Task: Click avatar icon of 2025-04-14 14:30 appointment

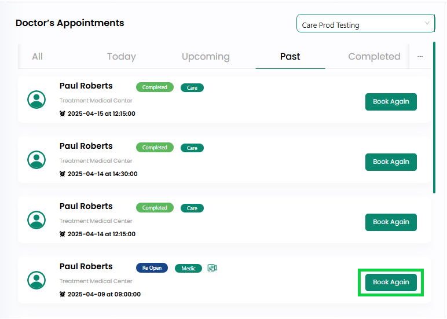Action: [36, 160]
